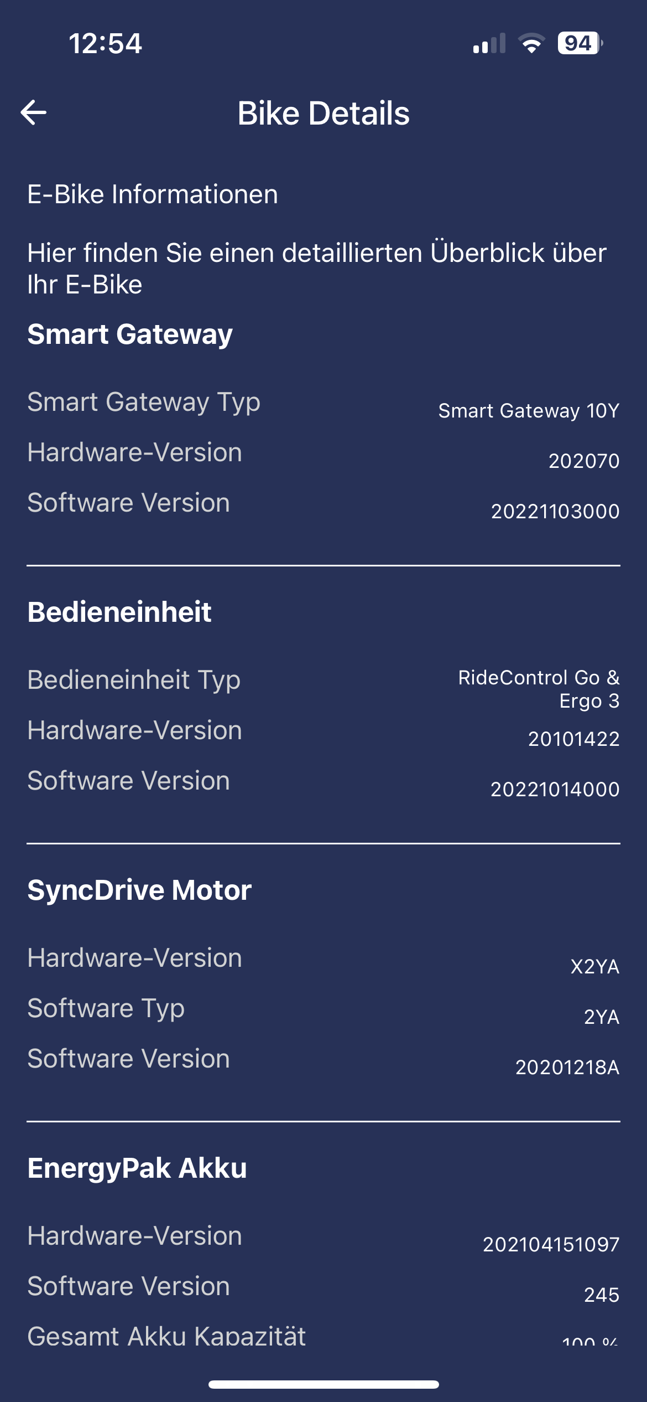
Task: Tap the Bike Details page title
Action: [x=323, y=114]
